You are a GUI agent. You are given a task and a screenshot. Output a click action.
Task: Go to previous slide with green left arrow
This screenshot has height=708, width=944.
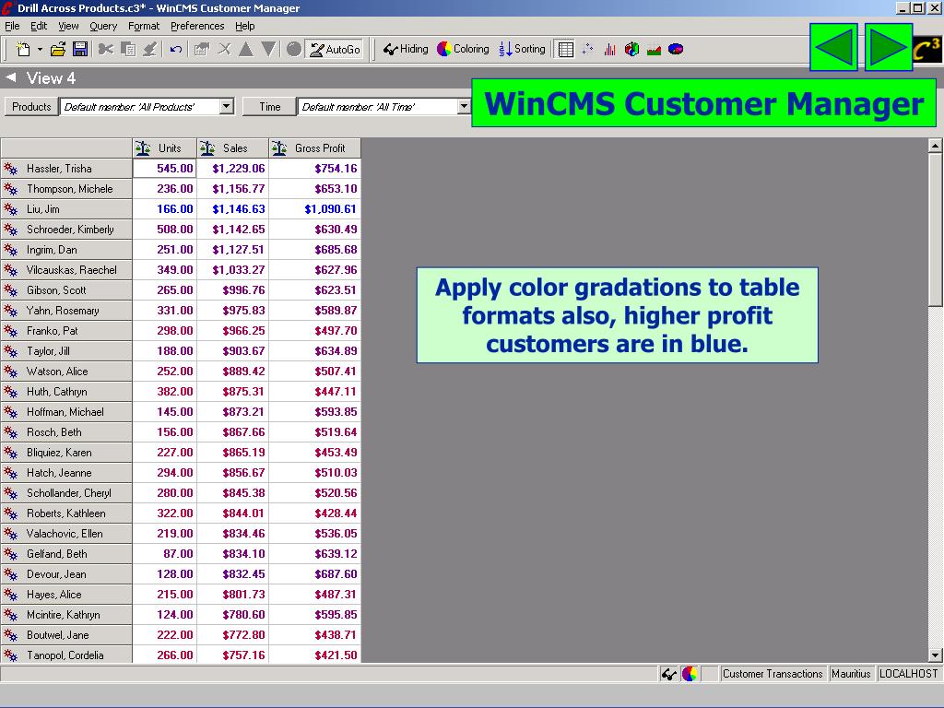[x=833, y=48]
